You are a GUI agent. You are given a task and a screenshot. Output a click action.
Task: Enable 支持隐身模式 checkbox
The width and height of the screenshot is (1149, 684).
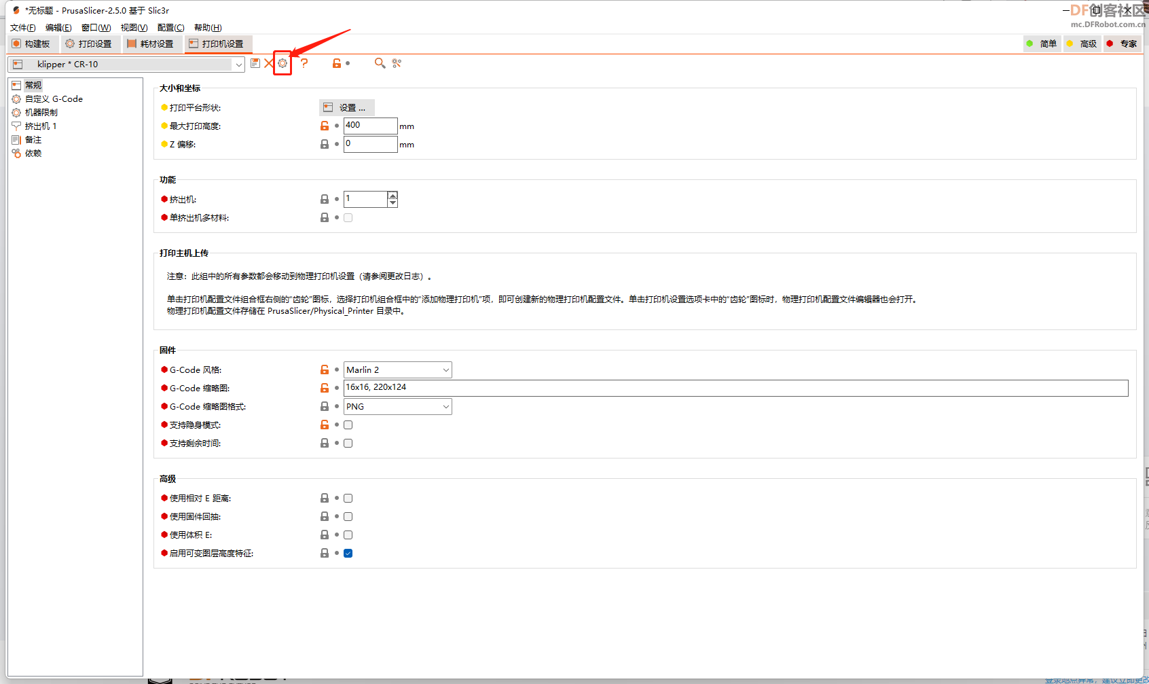pos(348,425)
